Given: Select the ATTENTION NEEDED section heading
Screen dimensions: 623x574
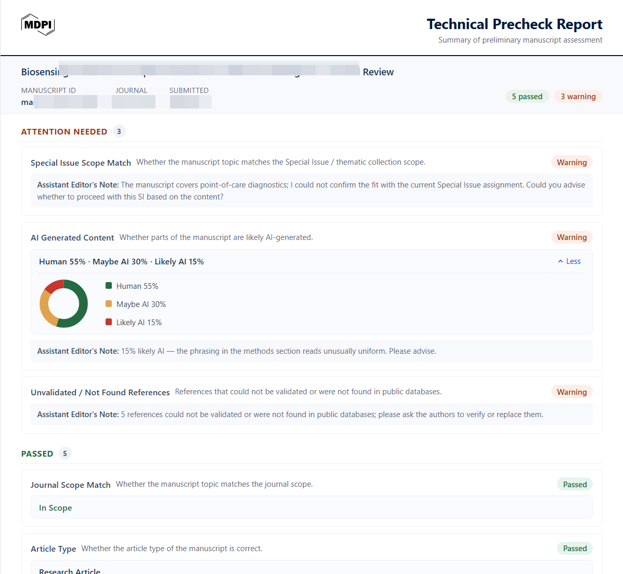Looking at the screenshot, I should 64,132.
